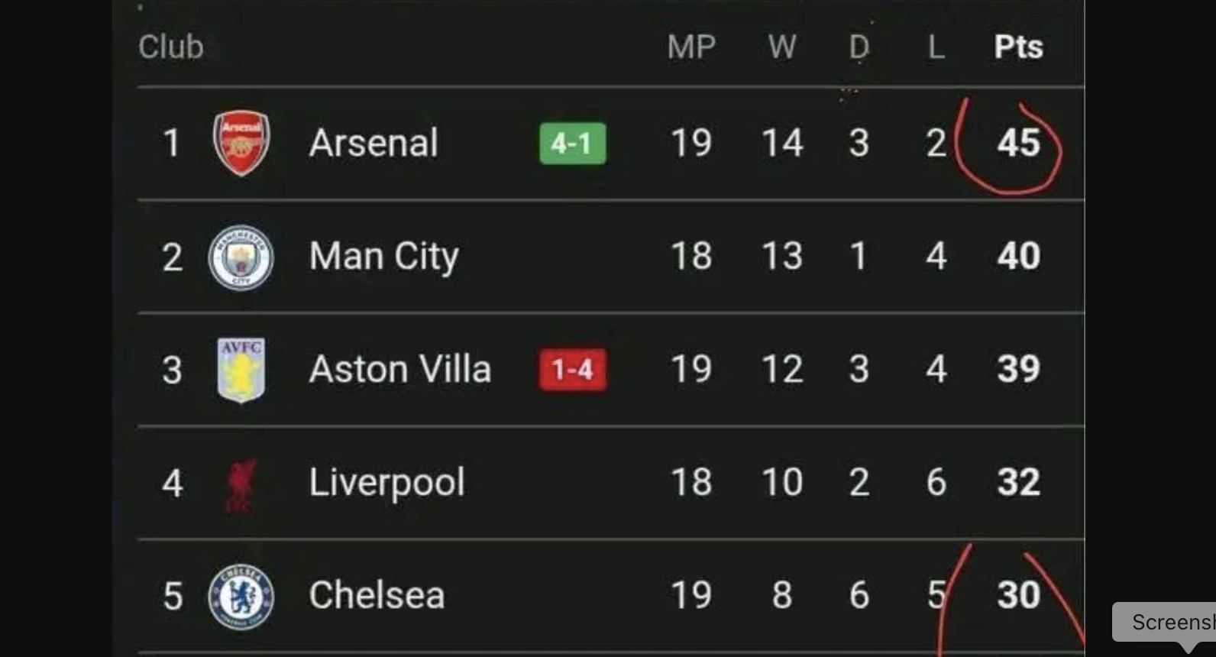Select the Chelsea club crest

(240, 594)
